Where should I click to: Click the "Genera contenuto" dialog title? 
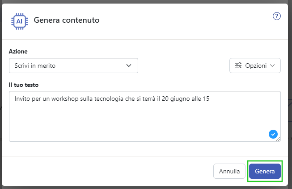point(67,20)
